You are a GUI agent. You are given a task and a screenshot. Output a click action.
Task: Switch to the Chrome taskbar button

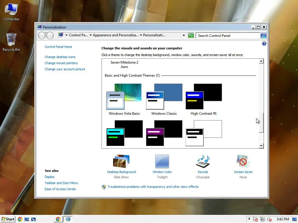[x=58, y=220]
